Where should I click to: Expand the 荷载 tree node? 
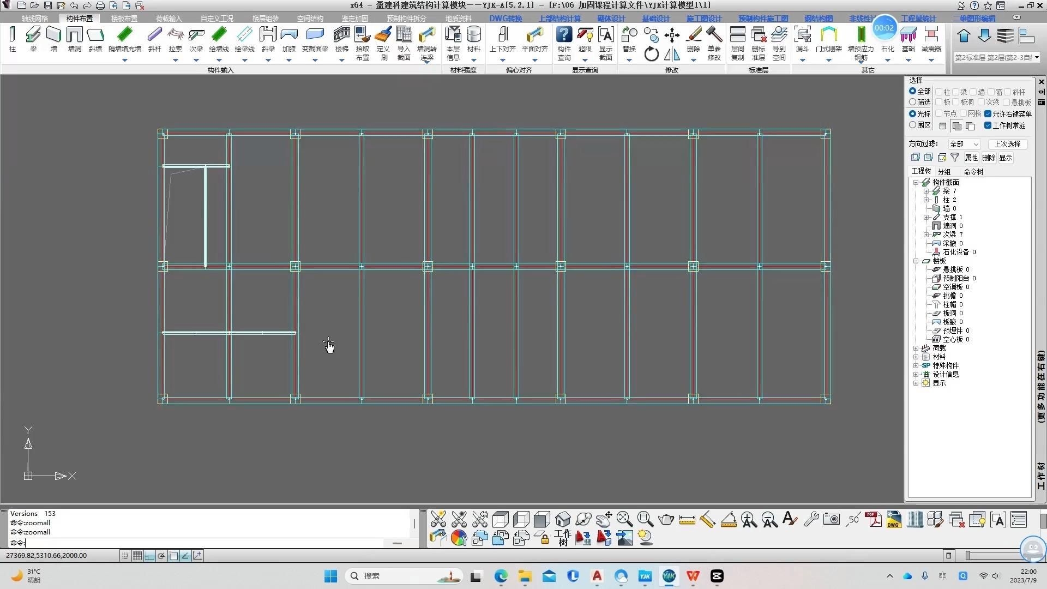pyautogui.click(x=916, y=348)
